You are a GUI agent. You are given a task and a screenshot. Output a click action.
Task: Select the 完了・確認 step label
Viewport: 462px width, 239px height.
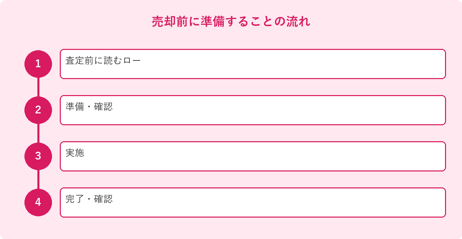click(89, 199)
